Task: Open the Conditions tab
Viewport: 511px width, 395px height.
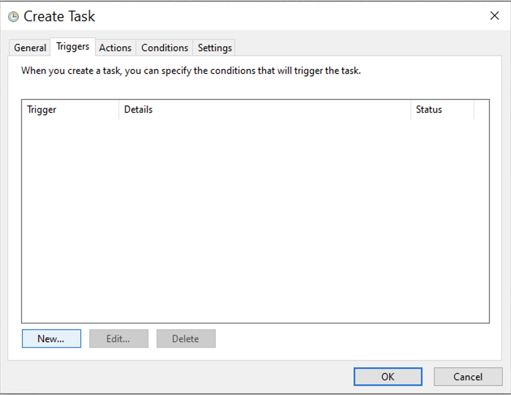Action: pyautogui.click(x=164, y=47)
